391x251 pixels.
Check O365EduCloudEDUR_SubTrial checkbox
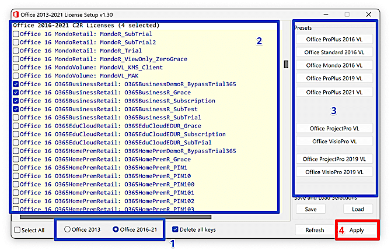16,143
